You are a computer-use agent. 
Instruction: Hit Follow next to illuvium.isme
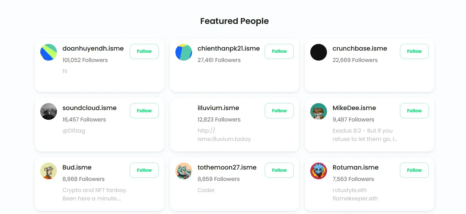point(279,111)
